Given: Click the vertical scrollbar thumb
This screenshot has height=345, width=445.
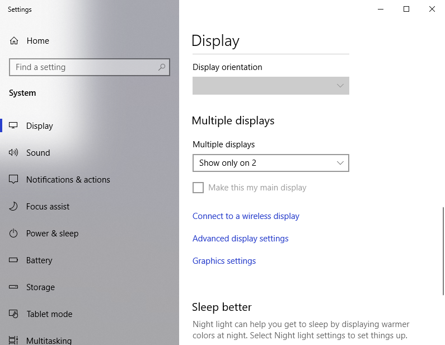Looking at the screenshot, I should click(443, 250).
